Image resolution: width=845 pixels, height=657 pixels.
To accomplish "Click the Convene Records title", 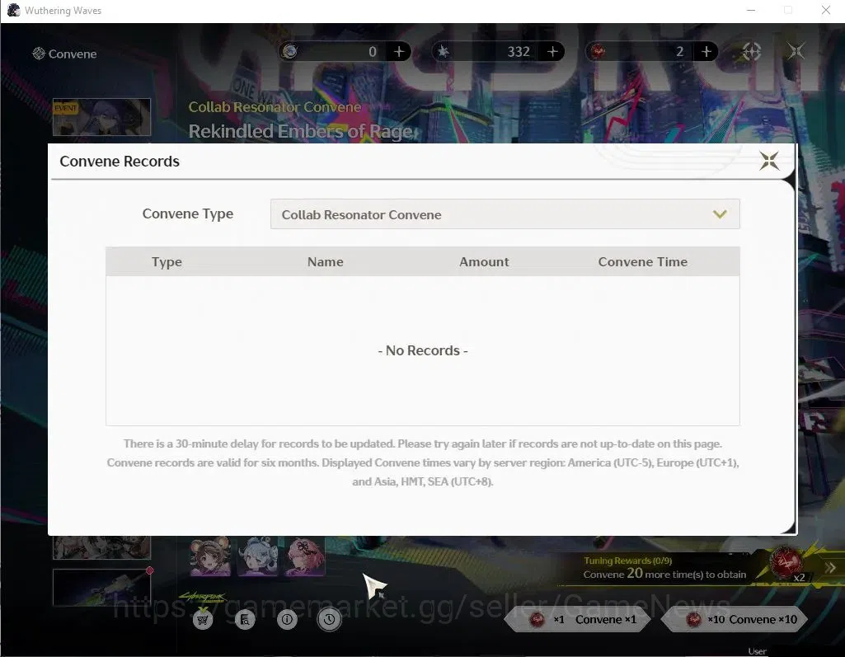I will coord(120,161).
